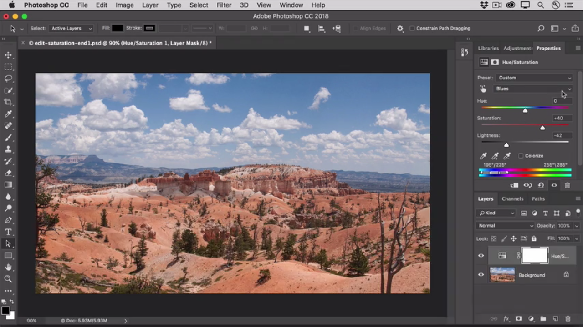Expand the Normal blend mode dropdown
This screenshot has width=583, height=327.
[505, 226]
